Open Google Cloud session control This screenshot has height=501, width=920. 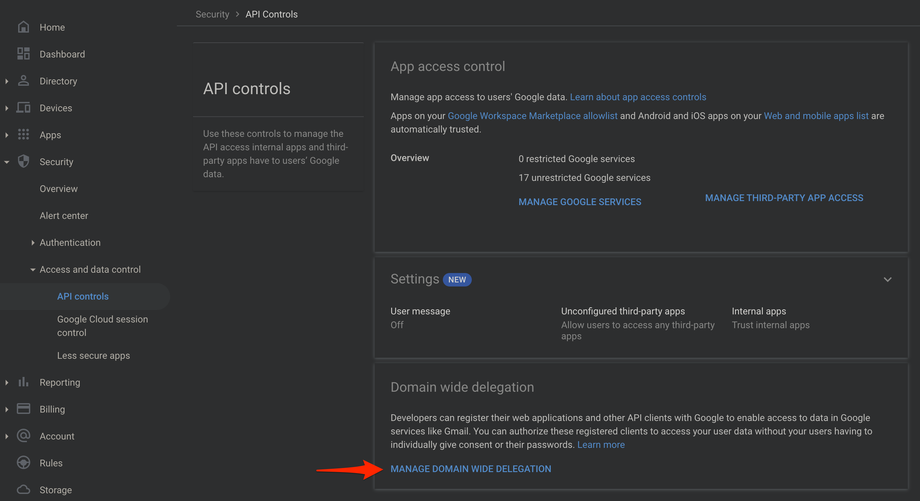(x=103, y=326)
